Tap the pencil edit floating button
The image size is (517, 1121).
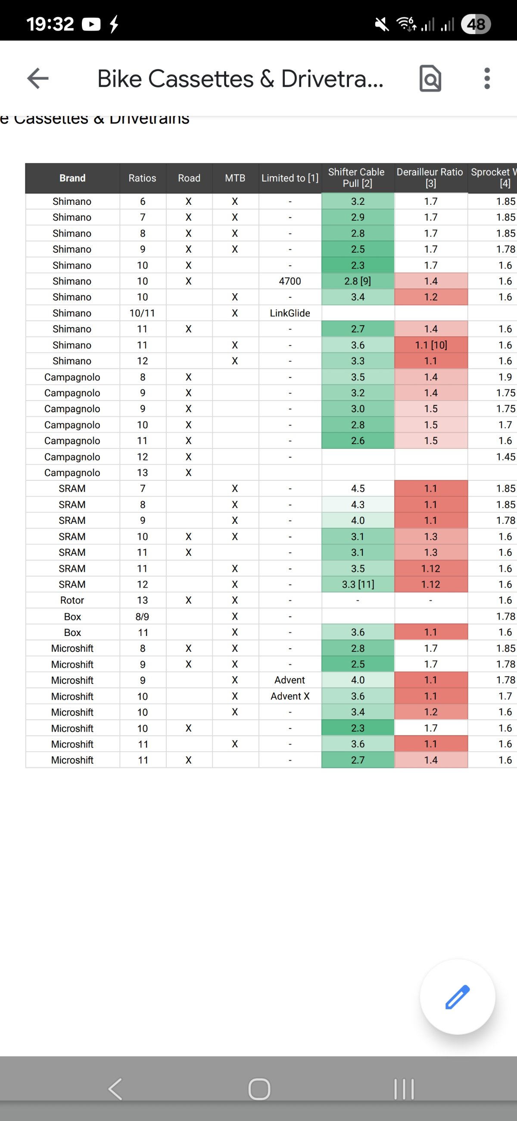point(458,996)
